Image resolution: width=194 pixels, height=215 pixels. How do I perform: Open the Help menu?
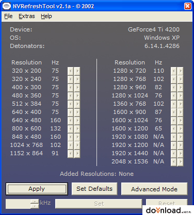click(46, 16)
